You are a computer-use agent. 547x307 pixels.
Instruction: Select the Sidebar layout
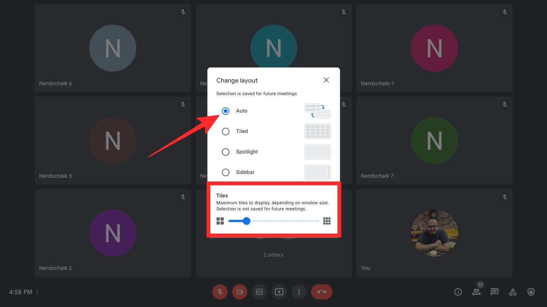[226, 172]
